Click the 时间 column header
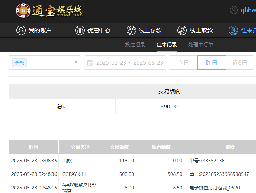Viewport: 256px width, 193px height. tap(34, 147)
